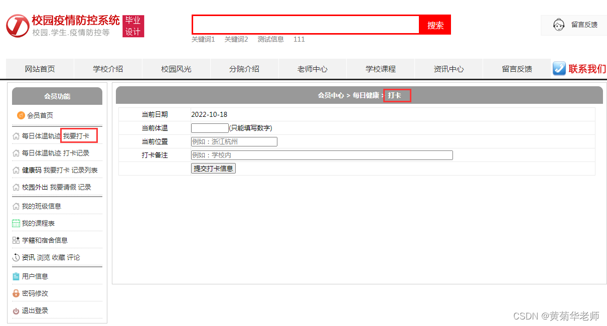Open the 网站首页 nav tab
607x326 pixels.
(40, 69)
